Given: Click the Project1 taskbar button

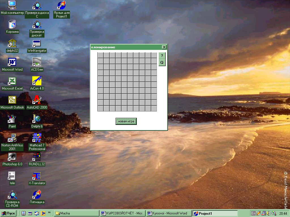Looking at the screenshot, I should pos(215,213).
